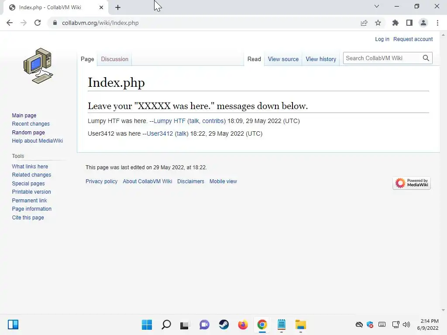This screenshot has height=335, width=447.
Task: Click the Request account link
Action: 413,39
